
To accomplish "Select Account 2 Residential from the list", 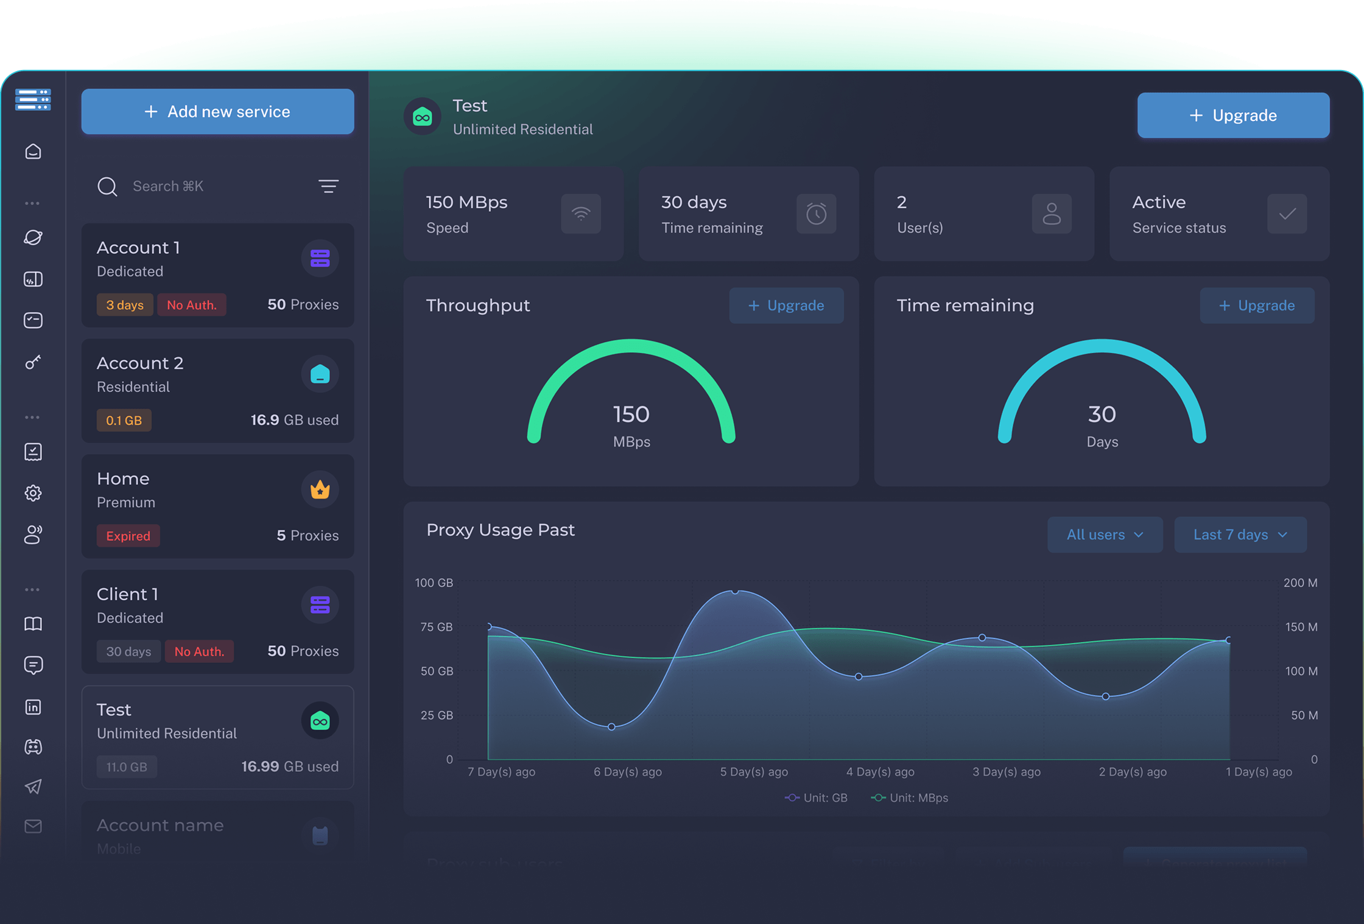I will 217,390.
